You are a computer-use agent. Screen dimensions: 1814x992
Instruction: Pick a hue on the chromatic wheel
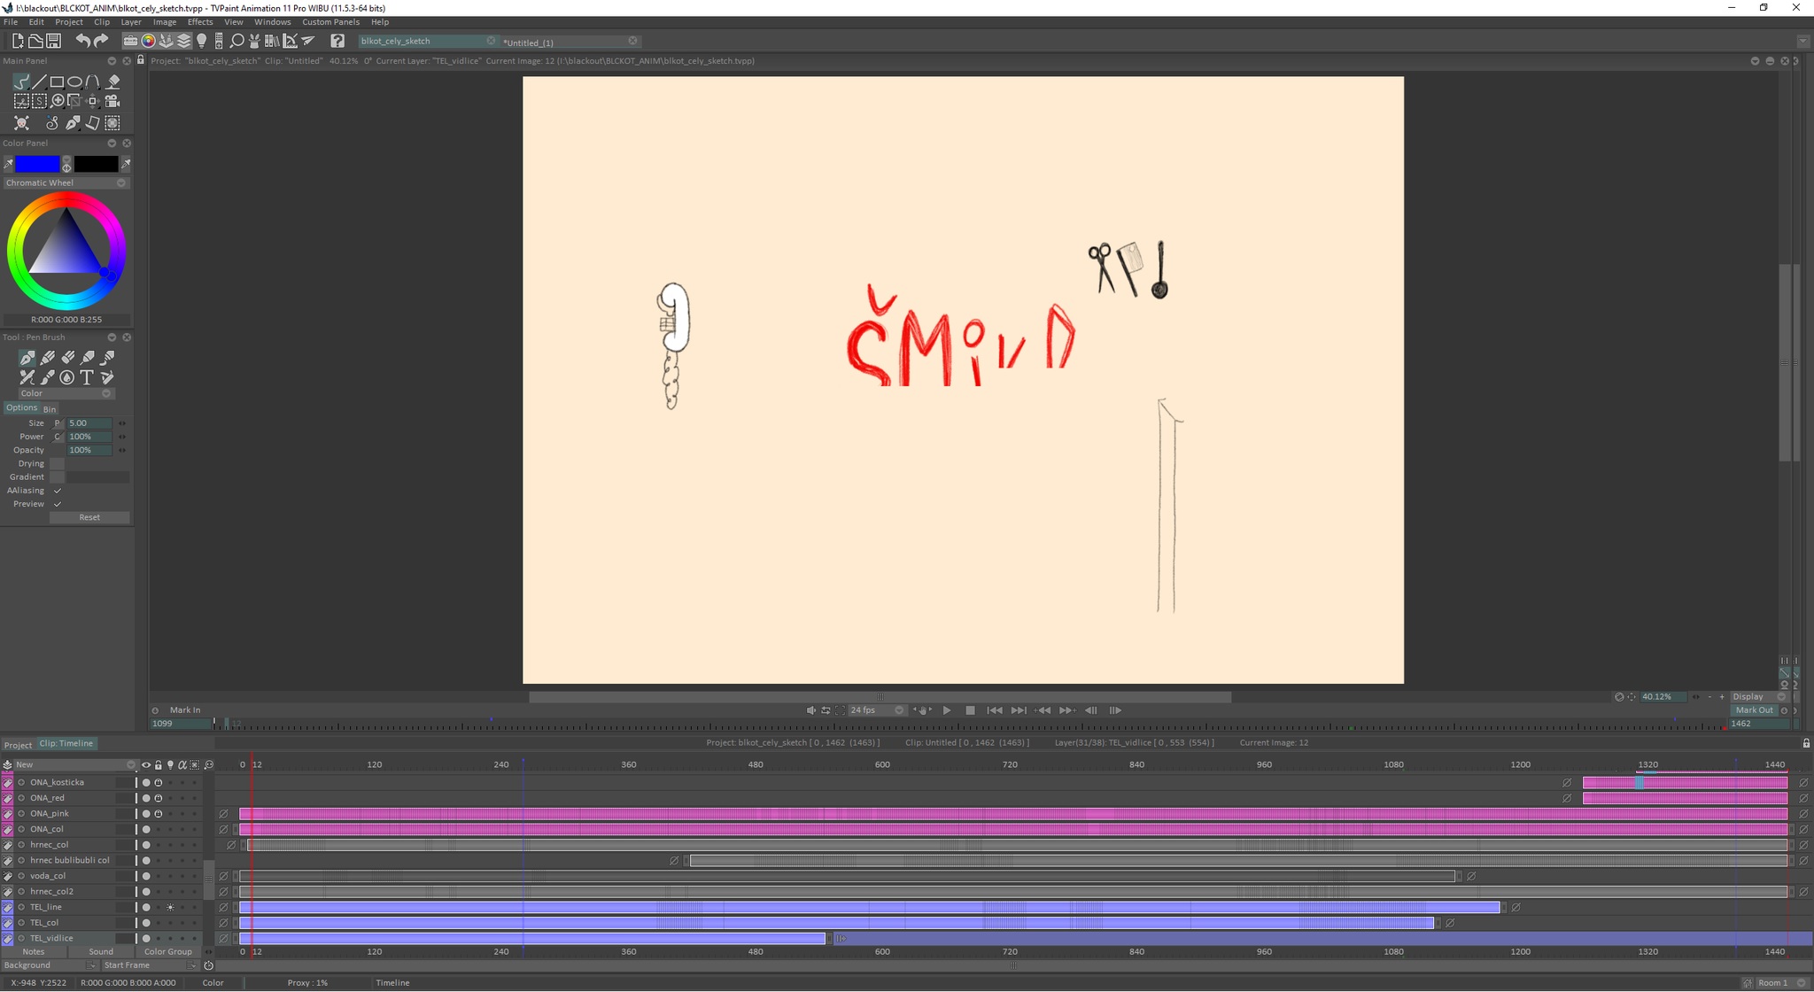click(66, 252)
